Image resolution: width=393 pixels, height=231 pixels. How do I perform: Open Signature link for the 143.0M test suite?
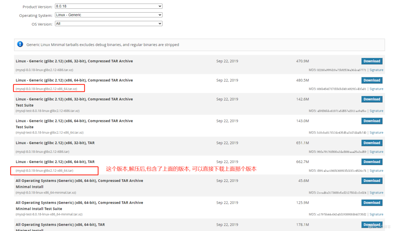[376, 133]
